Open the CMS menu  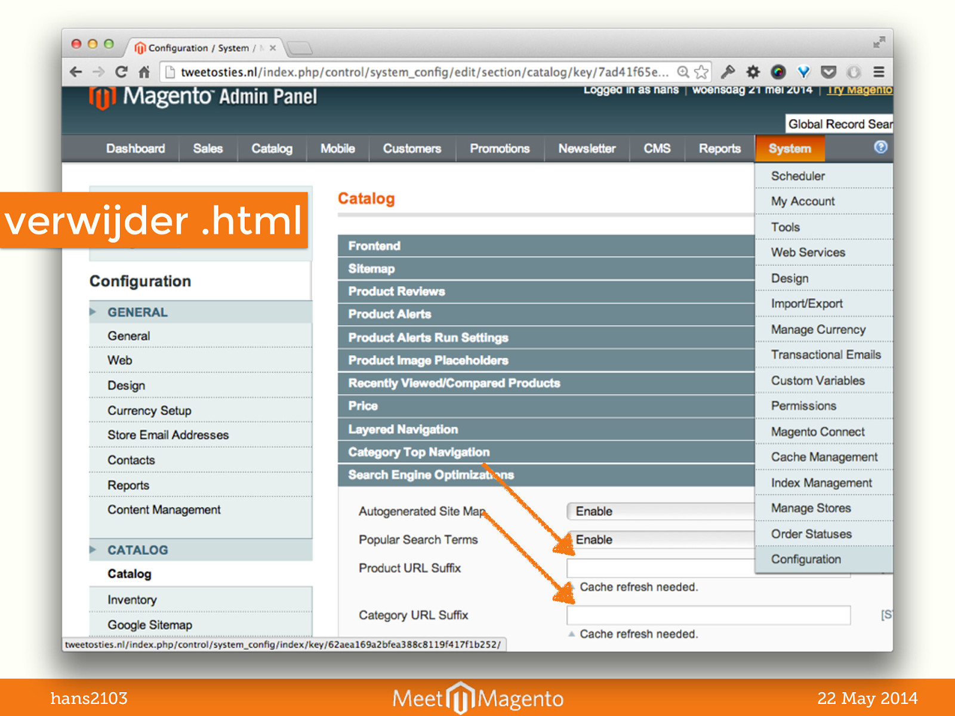point(657,149)
